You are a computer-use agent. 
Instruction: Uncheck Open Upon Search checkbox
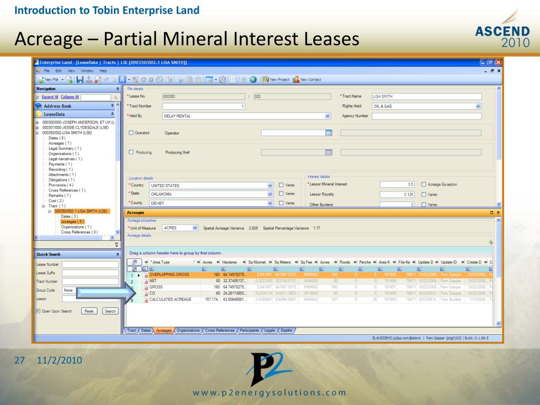pos(38,311)
